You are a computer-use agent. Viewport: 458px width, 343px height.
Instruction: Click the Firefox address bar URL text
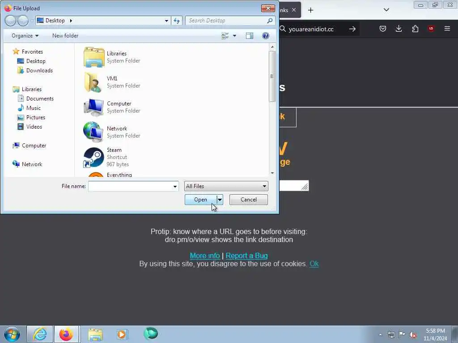(x=311, y=29)
